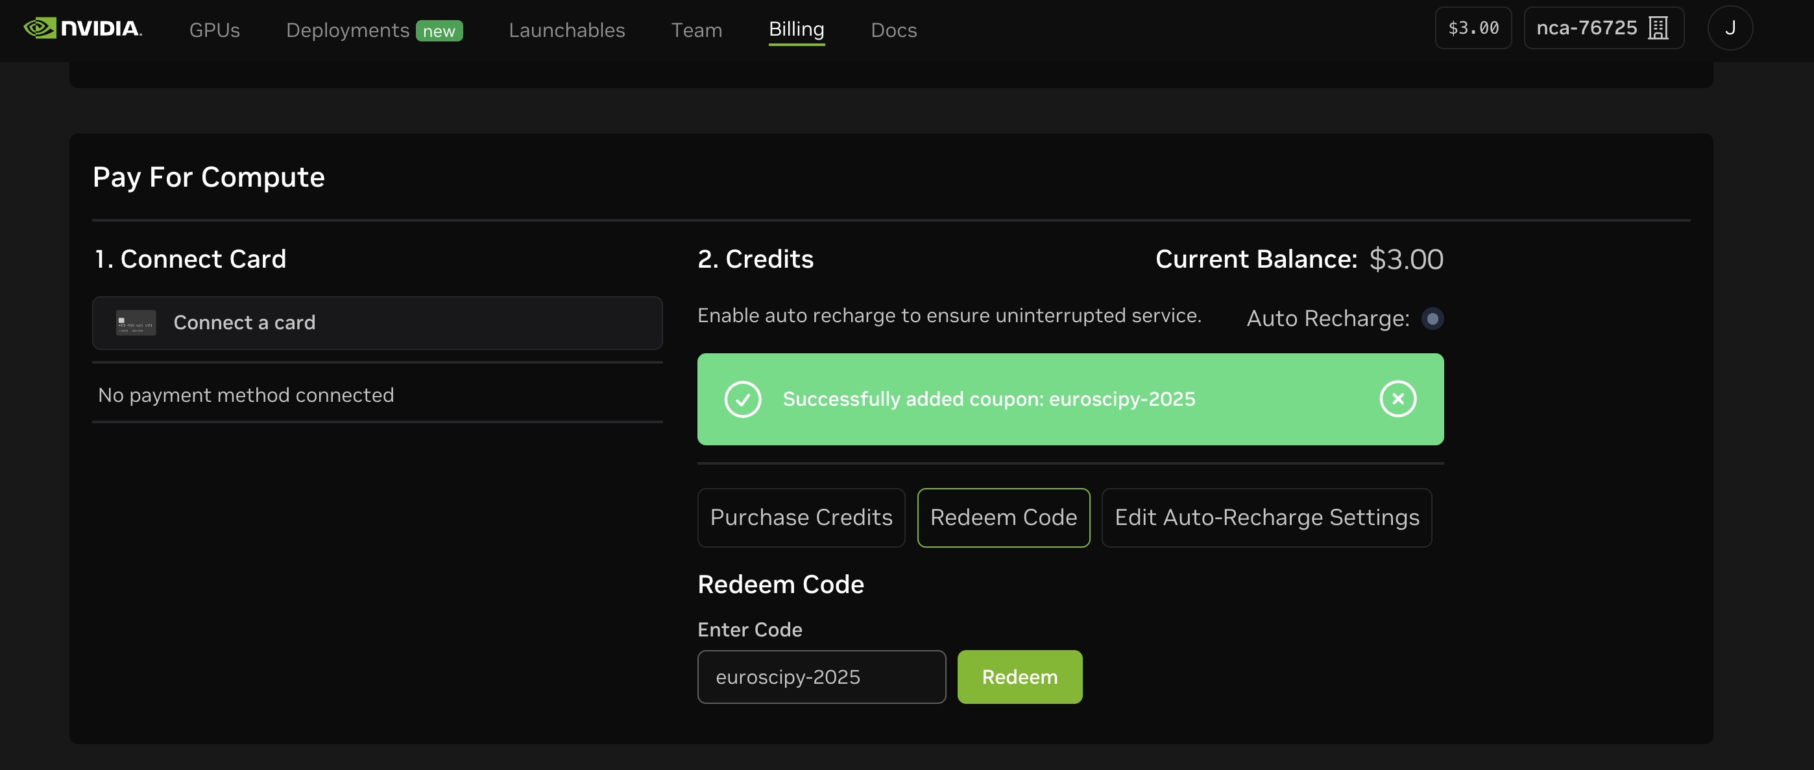Screen dimensions: 1814x770
Task: Go to the GPUs page
Action: 214,30
